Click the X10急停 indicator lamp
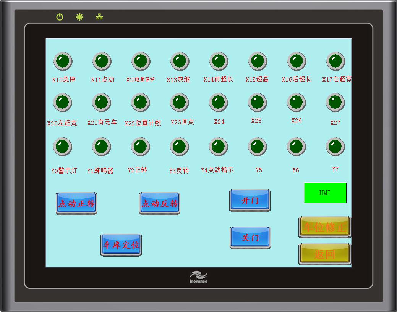This screenshot has height=312, width=397. [63, 61]
